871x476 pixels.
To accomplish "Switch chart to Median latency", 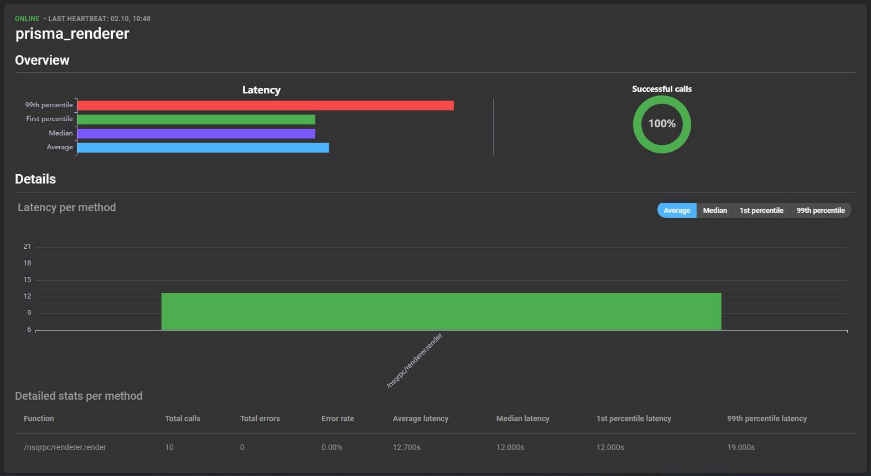I will click(x=714, y=211).
